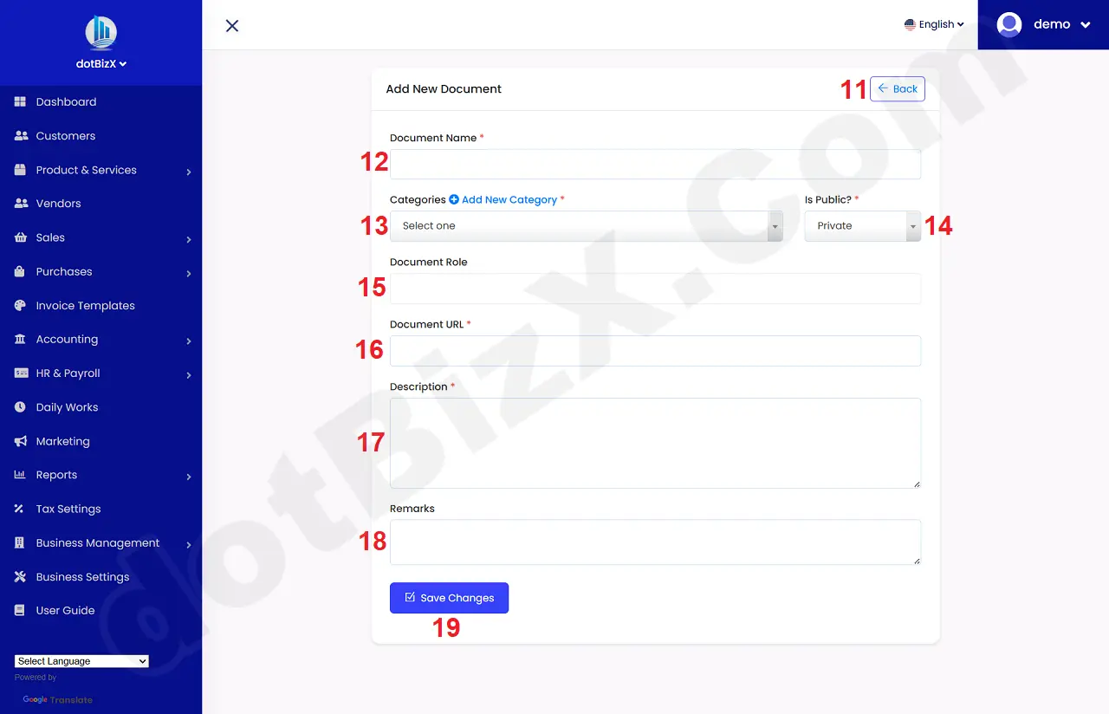1109x714 pixels.
Task: Open the Select Language translate dropdown
Action: (81, 660)
